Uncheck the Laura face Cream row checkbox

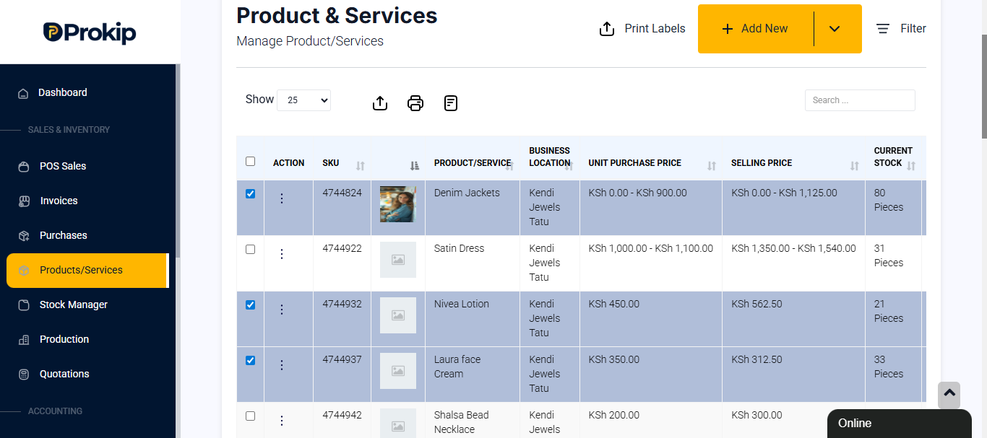pyautogui.click(x=251, y=360)
